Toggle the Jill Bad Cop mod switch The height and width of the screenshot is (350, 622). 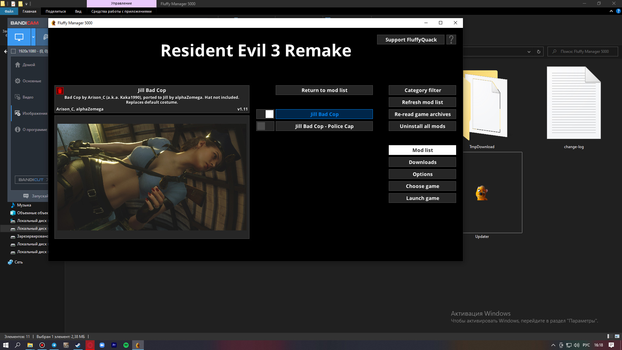(265, 114)
